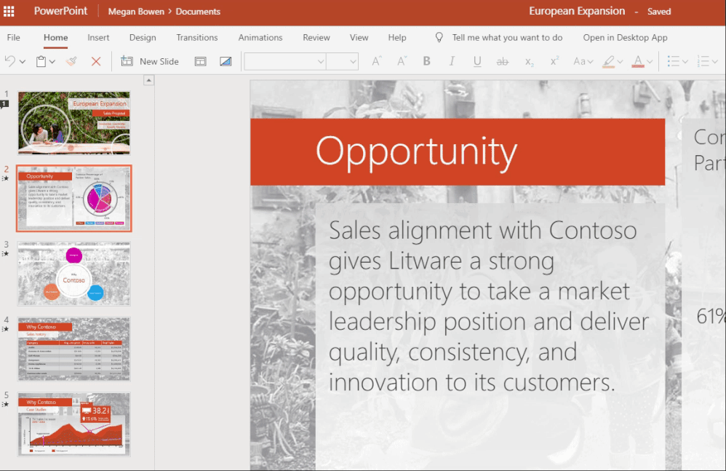Image resolution: width=726 pixels, height=471 pixels.
Task: Open the Help tab
Action: pos(396,38)
